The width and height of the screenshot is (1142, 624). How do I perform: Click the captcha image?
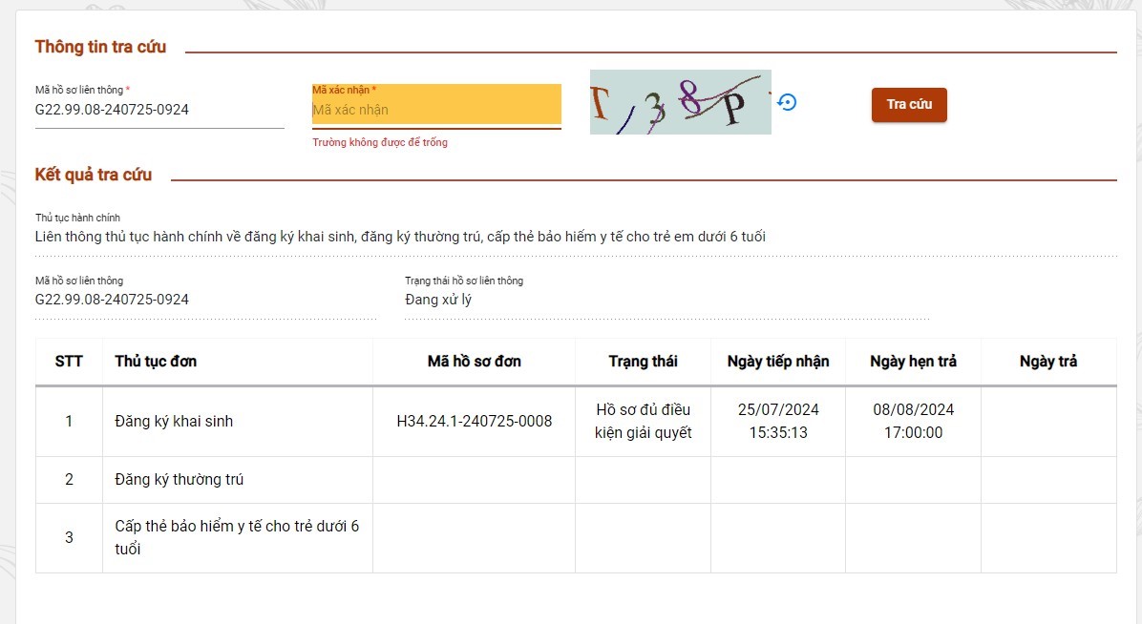680,102
